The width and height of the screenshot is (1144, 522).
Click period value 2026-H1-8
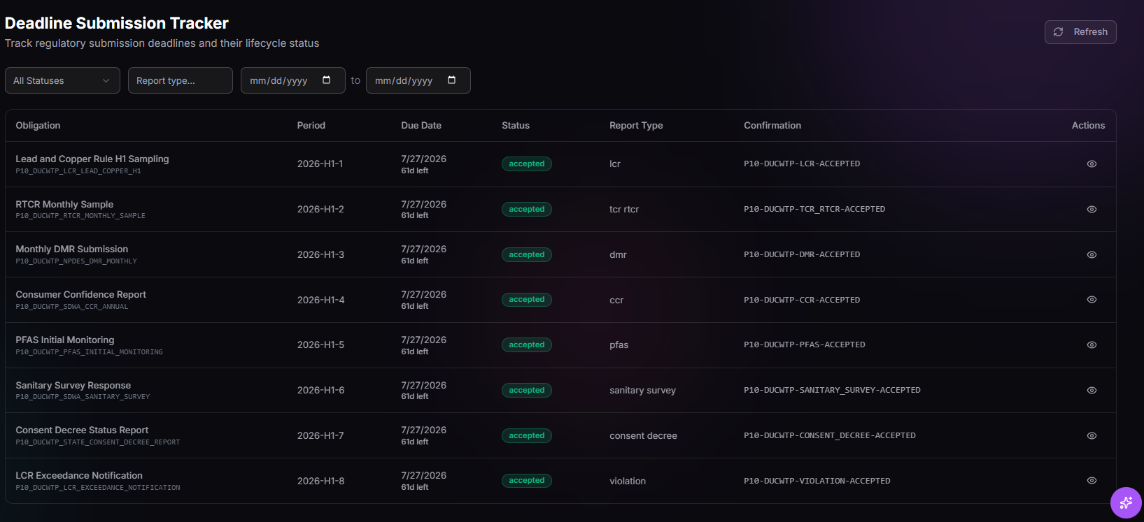[320, 481]
